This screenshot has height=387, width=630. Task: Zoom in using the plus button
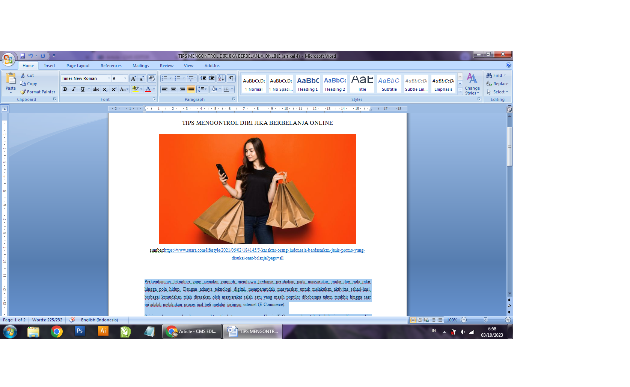coord(508,320)
